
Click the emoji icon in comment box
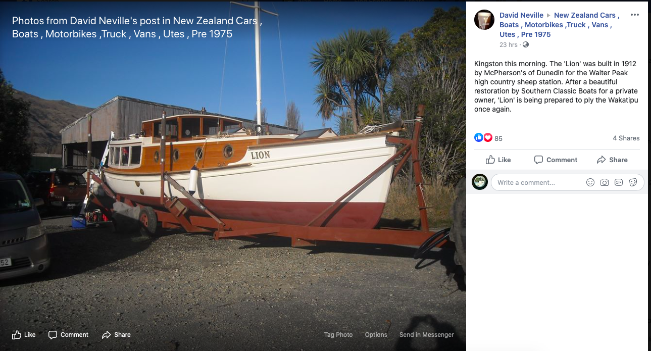click(x=590, y=182)
